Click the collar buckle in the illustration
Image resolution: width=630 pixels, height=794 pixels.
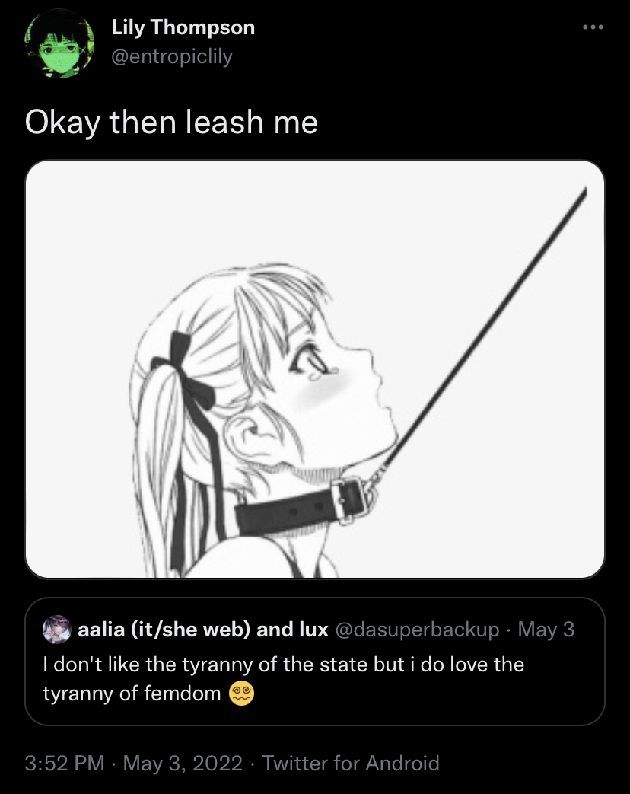pos(349,502)
